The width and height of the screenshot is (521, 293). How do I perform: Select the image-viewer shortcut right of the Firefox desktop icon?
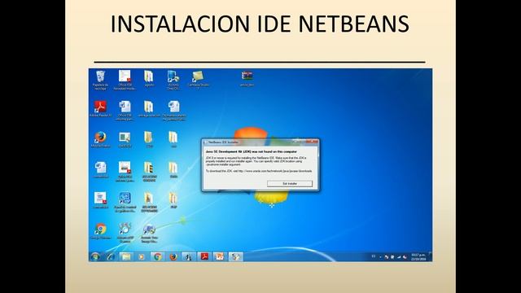[125, 139]
